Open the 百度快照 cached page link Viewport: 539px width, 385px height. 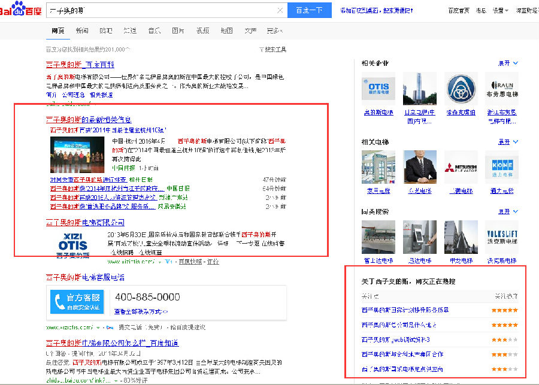point(190,262)
